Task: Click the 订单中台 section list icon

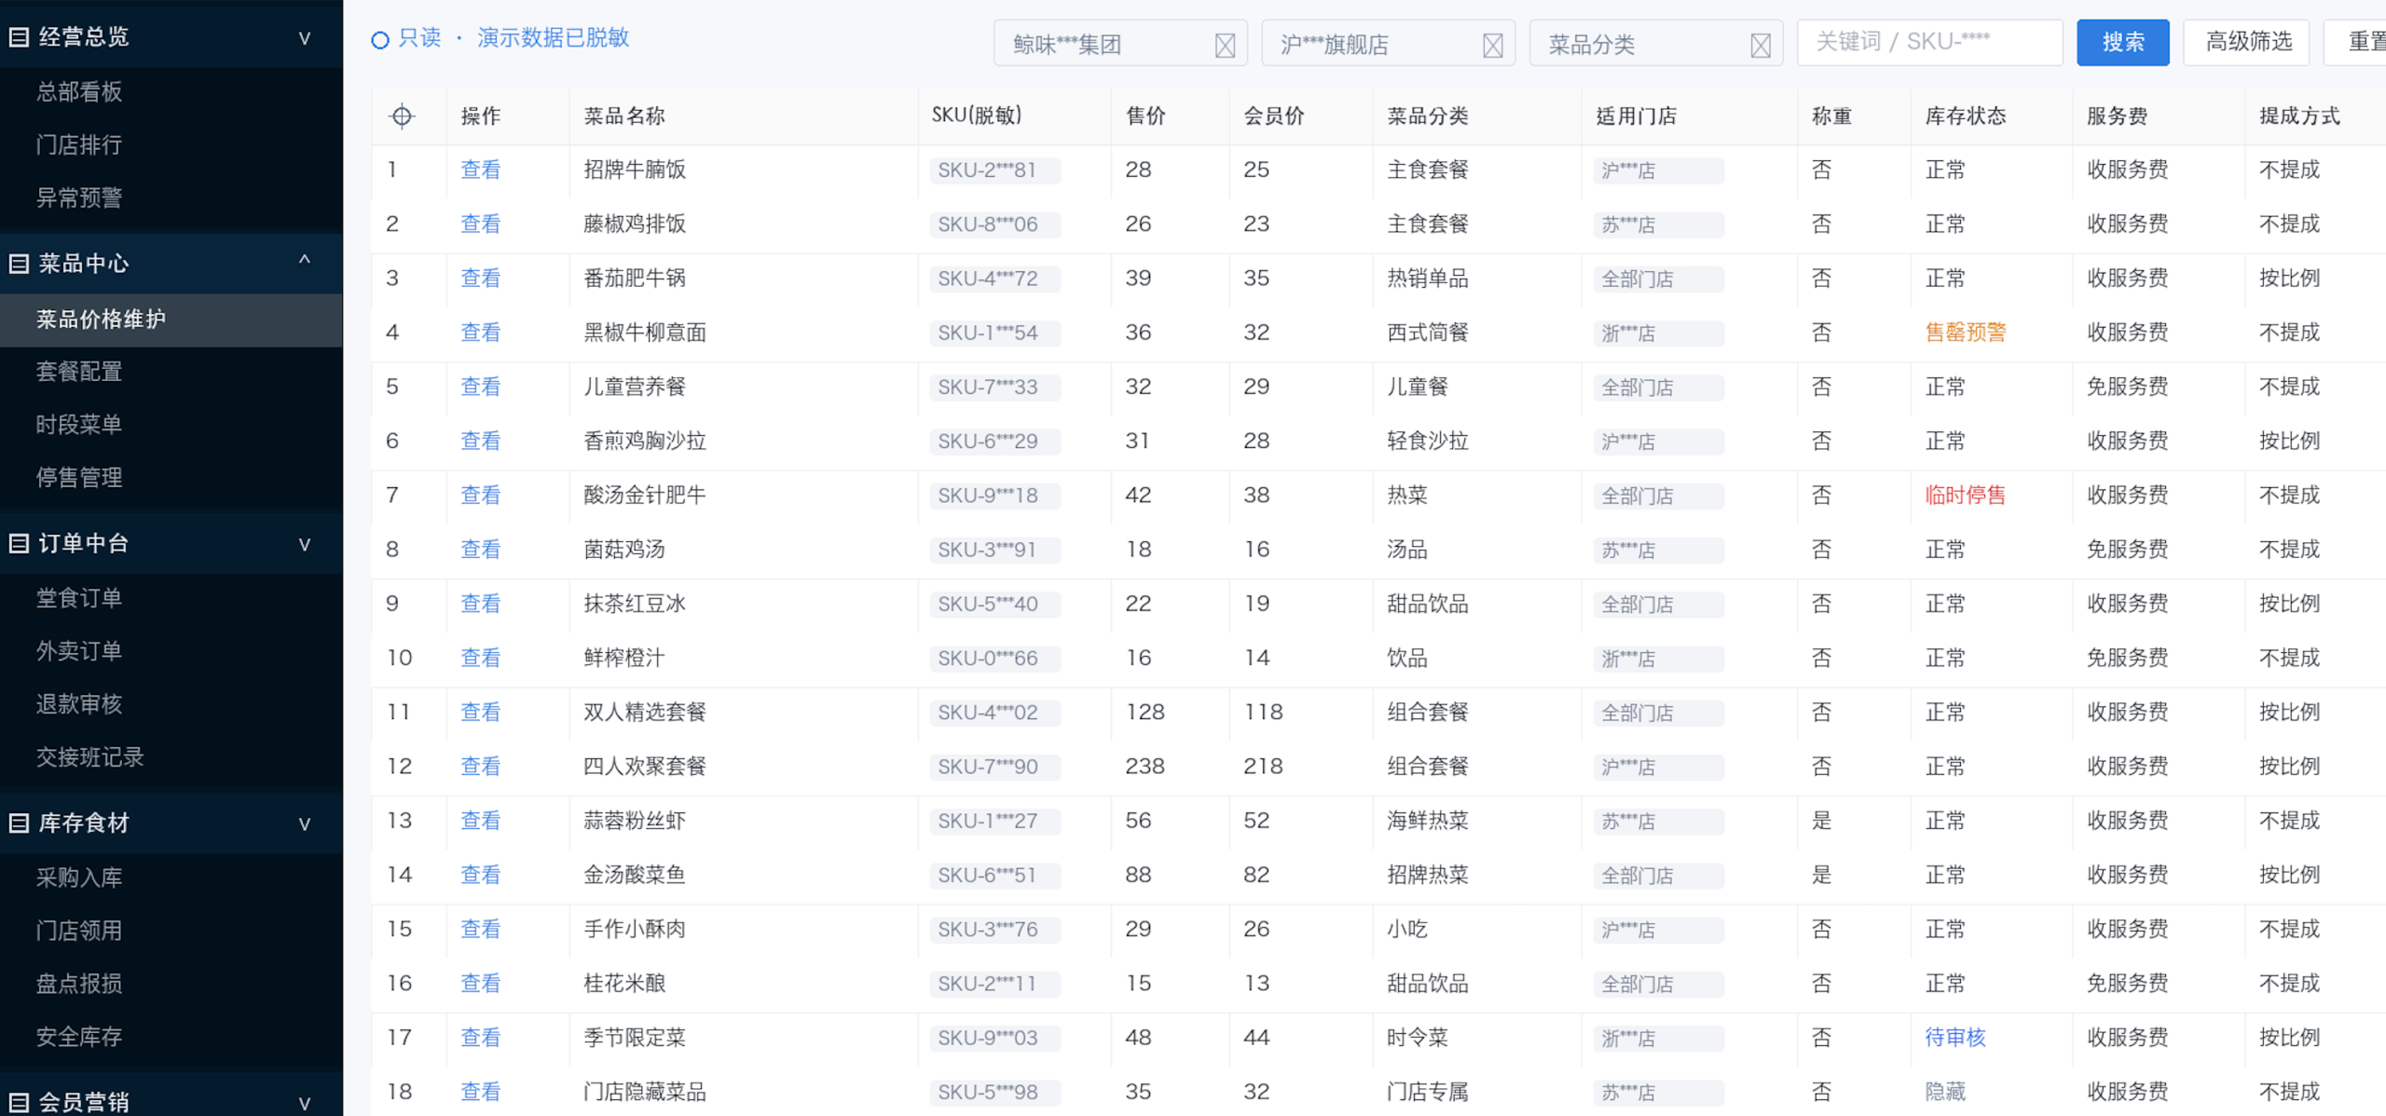Action: point(19,543)
